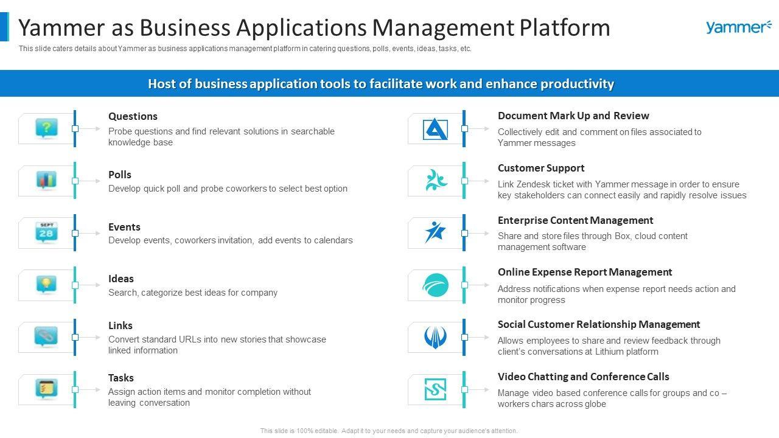Select the blue banner headline text
The height and width of the screenshot is (438, 779).
pos(381,84)
